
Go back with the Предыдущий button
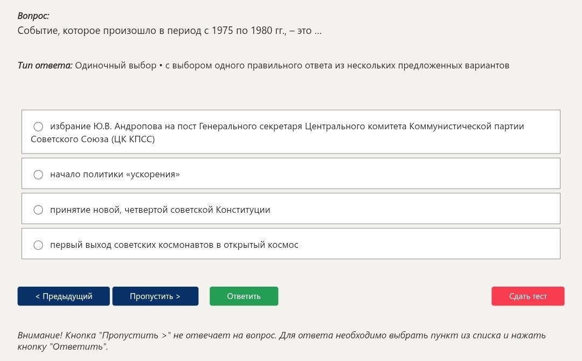64,296
